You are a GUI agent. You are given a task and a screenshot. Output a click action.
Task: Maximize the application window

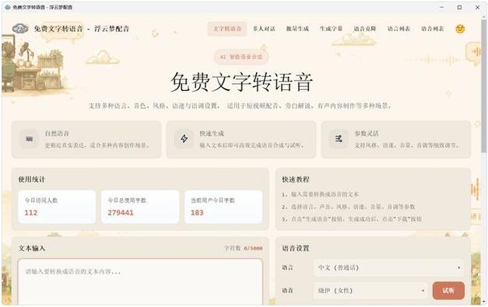[459, 7]
